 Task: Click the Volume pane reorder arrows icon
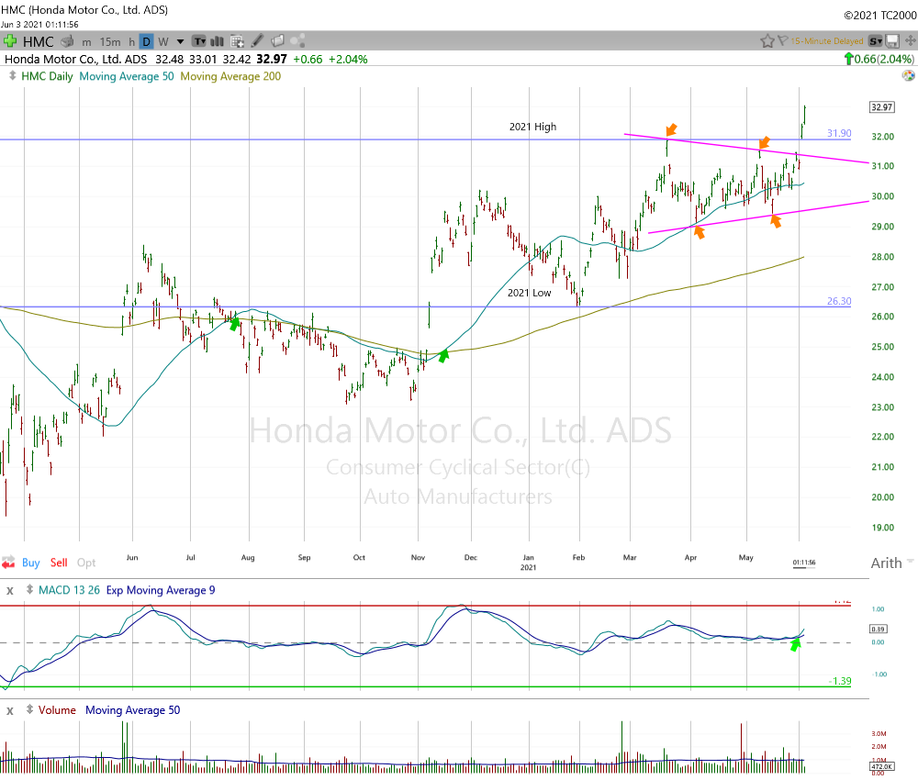29,709
